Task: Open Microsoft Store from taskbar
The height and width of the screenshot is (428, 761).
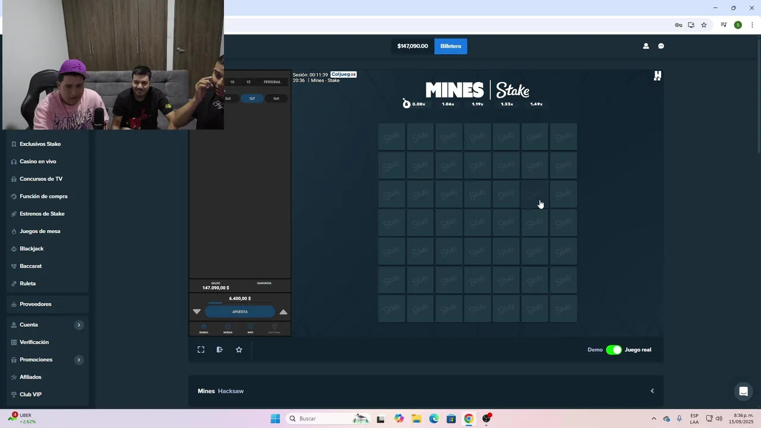Action: [451, 418]
